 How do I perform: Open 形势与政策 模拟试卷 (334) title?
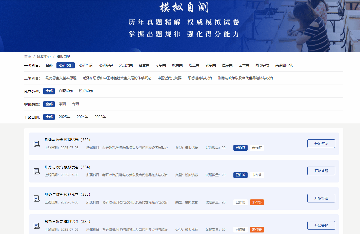67,167
